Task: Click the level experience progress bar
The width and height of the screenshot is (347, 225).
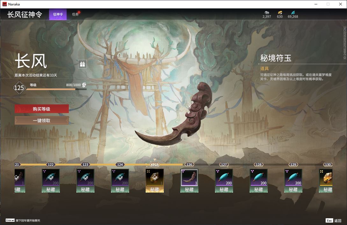Action: (56, 89)
